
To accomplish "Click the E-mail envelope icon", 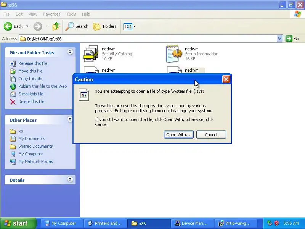I will point(13,94).
